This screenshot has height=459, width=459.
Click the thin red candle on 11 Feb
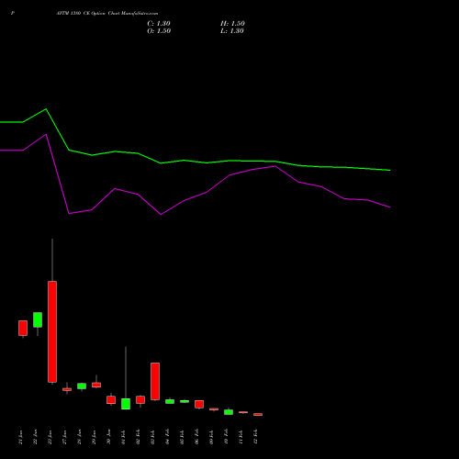pos(243,412)
